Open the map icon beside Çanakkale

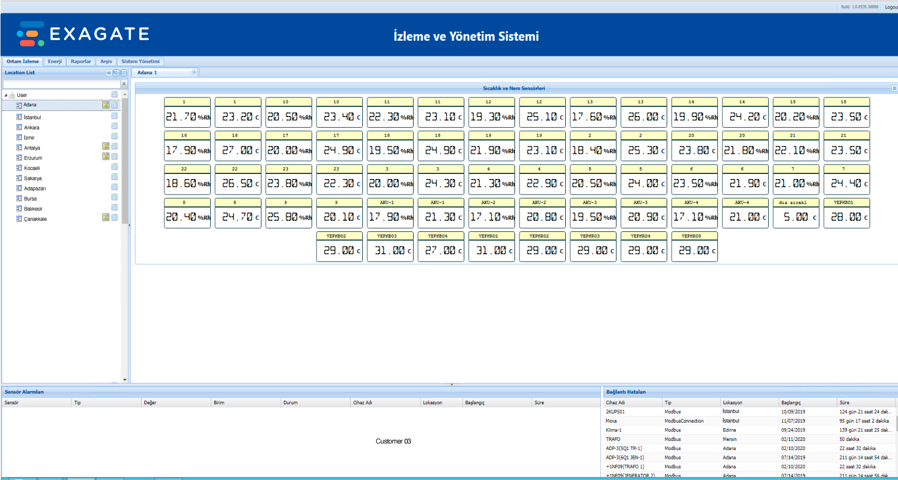point(106,217)
